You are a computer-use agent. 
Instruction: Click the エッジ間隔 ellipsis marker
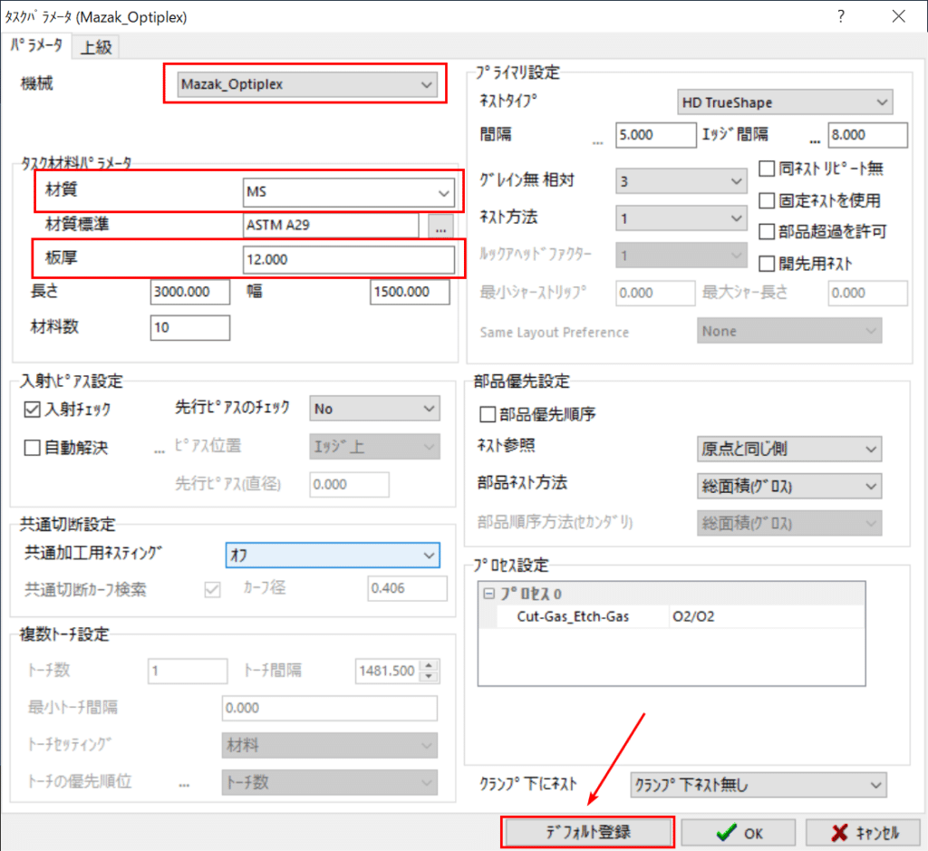[815, 141]
